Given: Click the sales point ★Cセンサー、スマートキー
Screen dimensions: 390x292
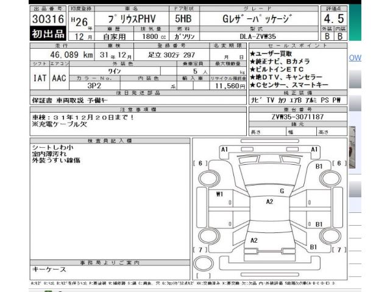Looking at the screenshot, I should click(x=289, y=85).
